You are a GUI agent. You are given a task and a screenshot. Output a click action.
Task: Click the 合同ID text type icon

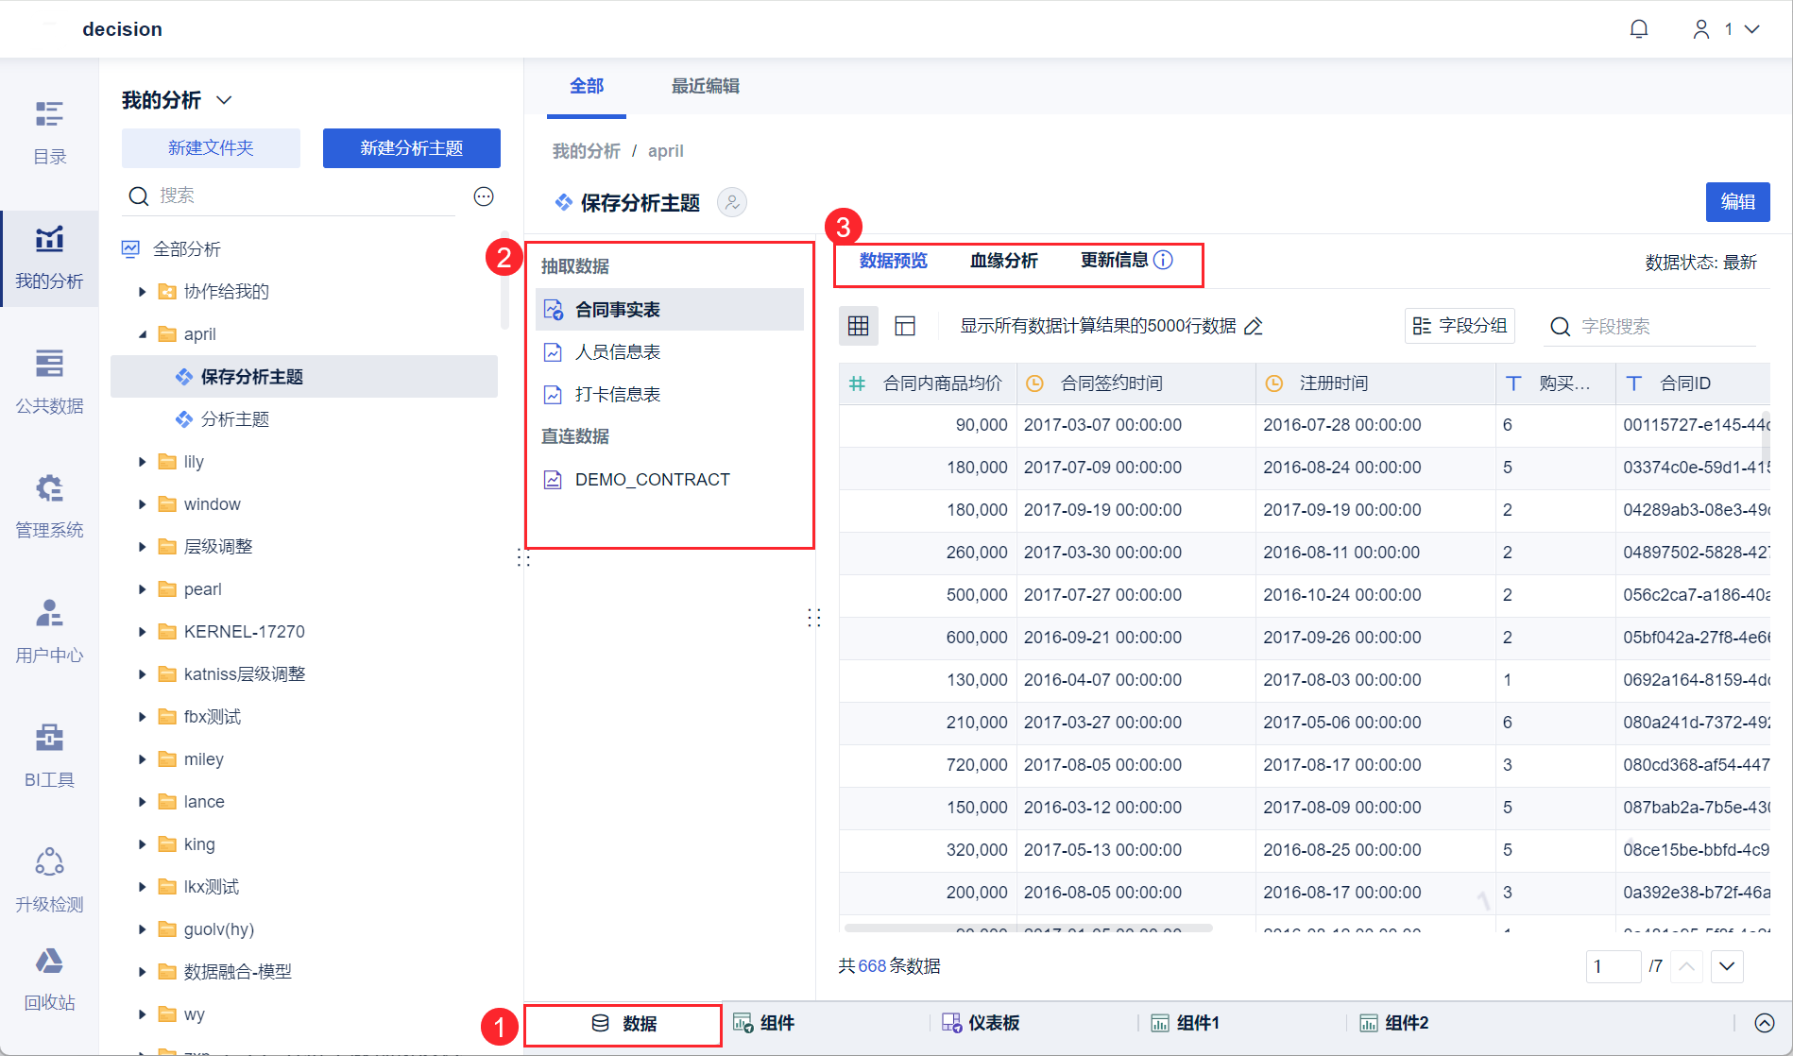click(1634, 383)
